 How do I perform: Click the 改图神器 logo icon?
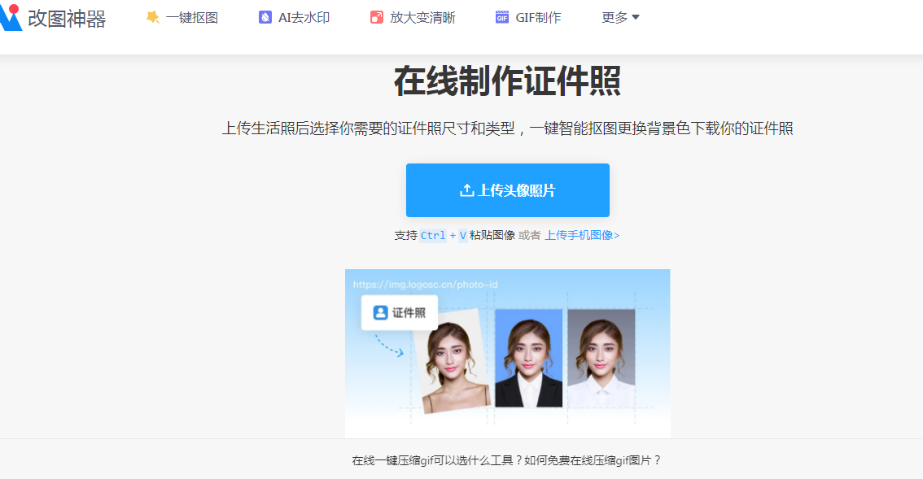coord(10,18)
